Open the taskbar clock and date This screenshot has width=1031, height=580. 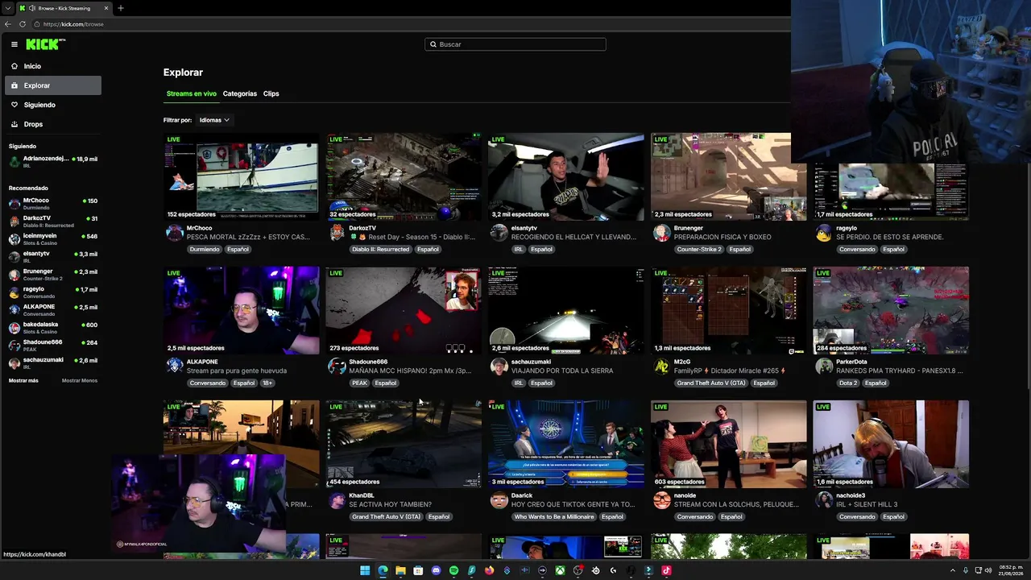tap(1011, 570)
